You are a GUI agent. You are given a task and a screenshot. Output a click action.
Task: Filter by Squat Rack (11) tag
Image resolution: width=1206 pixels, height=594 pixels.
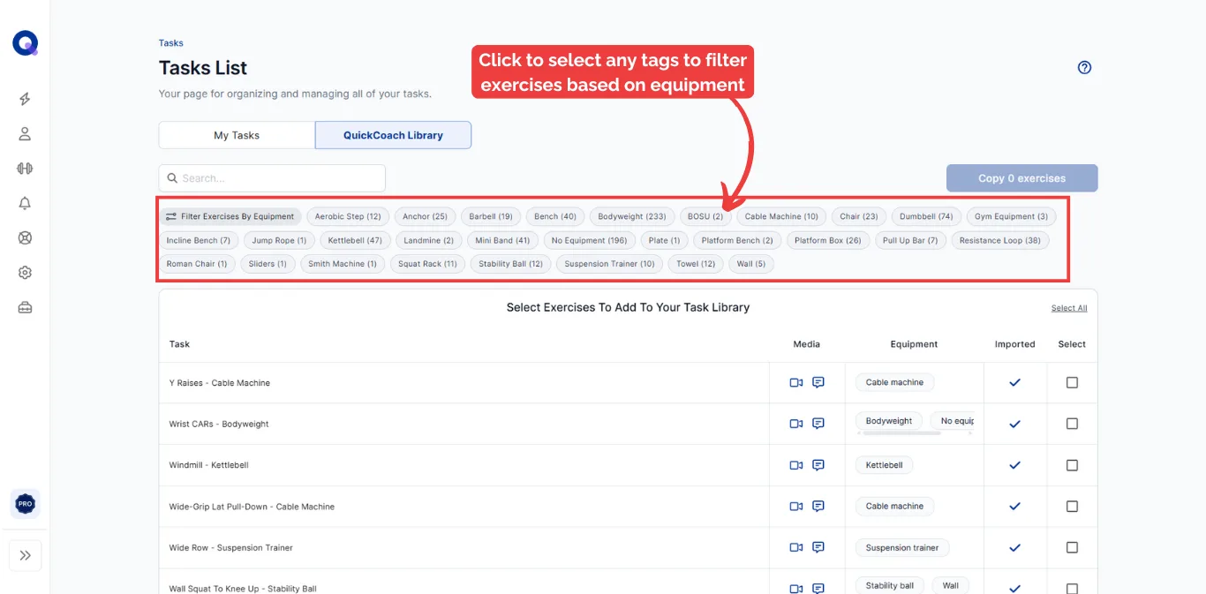click(427, 264)
